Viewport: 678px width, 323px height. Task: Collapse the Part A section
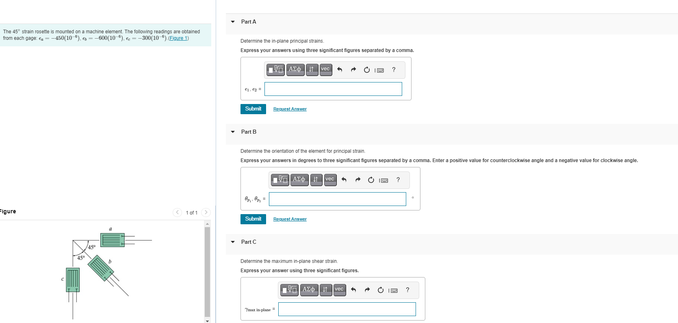[233, 22]
